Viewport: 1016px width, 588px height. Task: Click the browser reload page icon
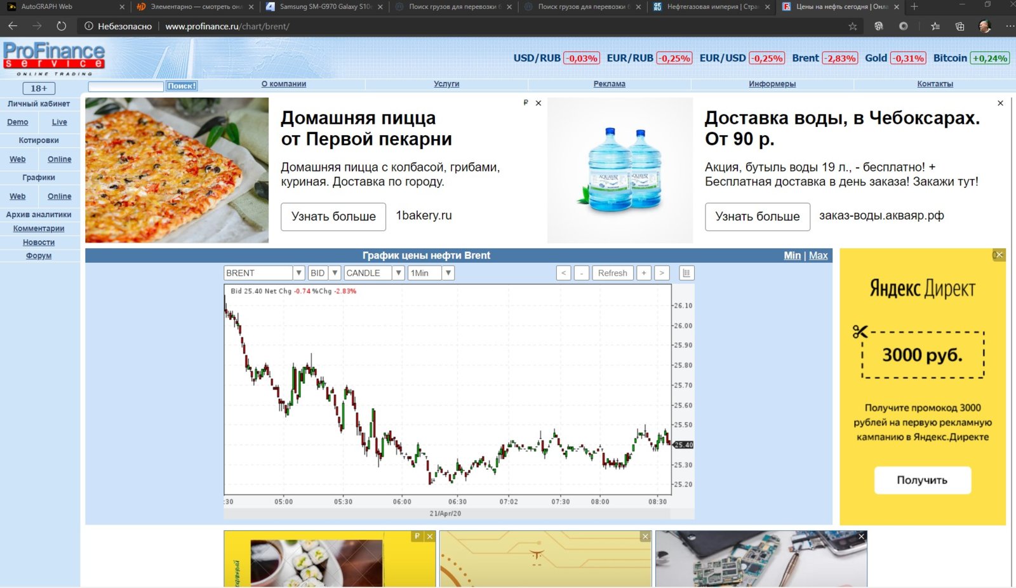coord(61,26)
